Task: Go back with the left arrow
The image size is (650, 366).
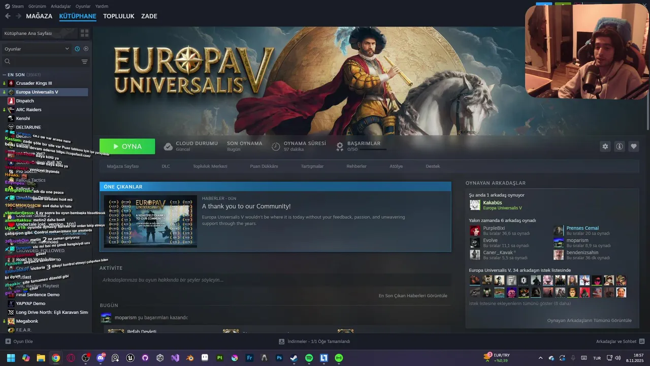Action: (8, 16)
